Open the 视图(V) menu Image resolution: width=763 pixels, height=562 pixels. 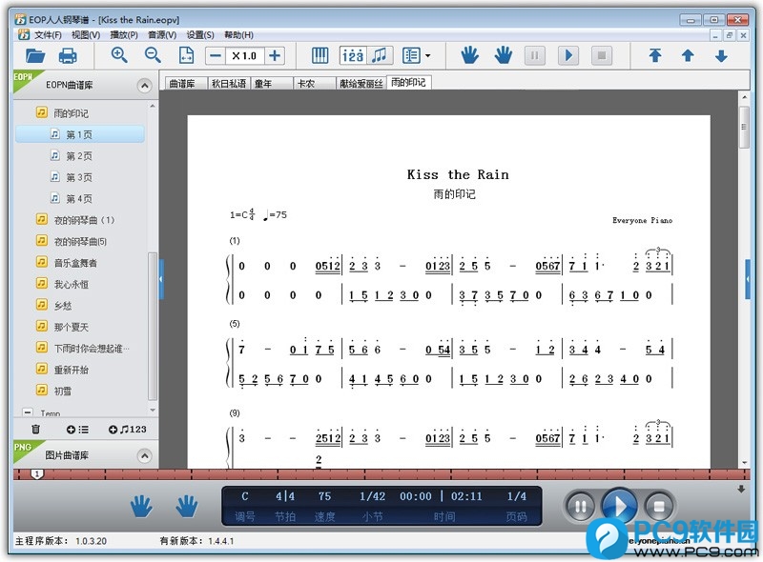tap(86, 35)
